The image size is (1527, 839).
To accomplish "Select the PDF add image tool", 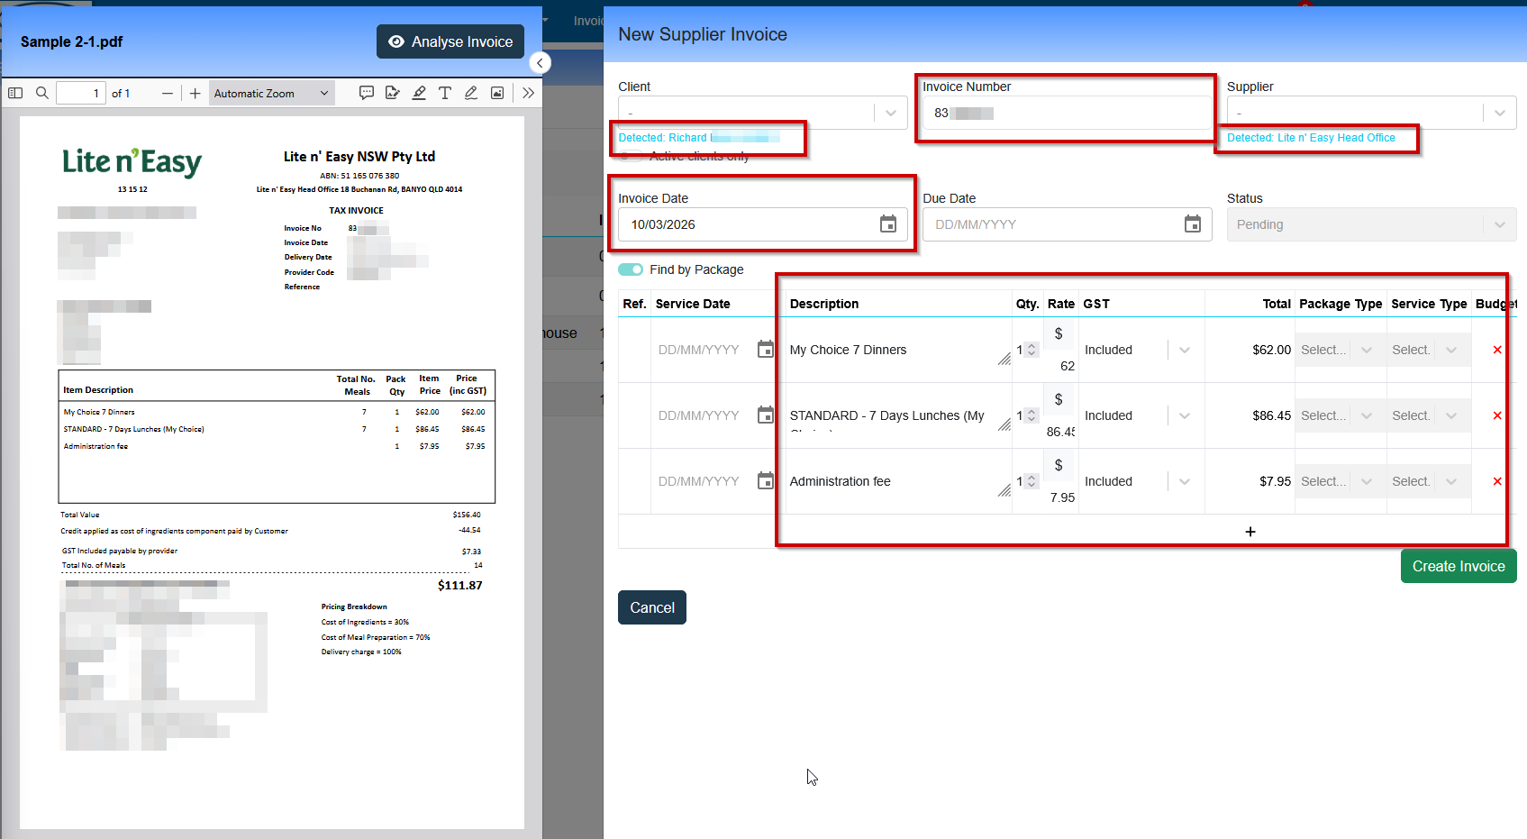I will coord(497,93).
